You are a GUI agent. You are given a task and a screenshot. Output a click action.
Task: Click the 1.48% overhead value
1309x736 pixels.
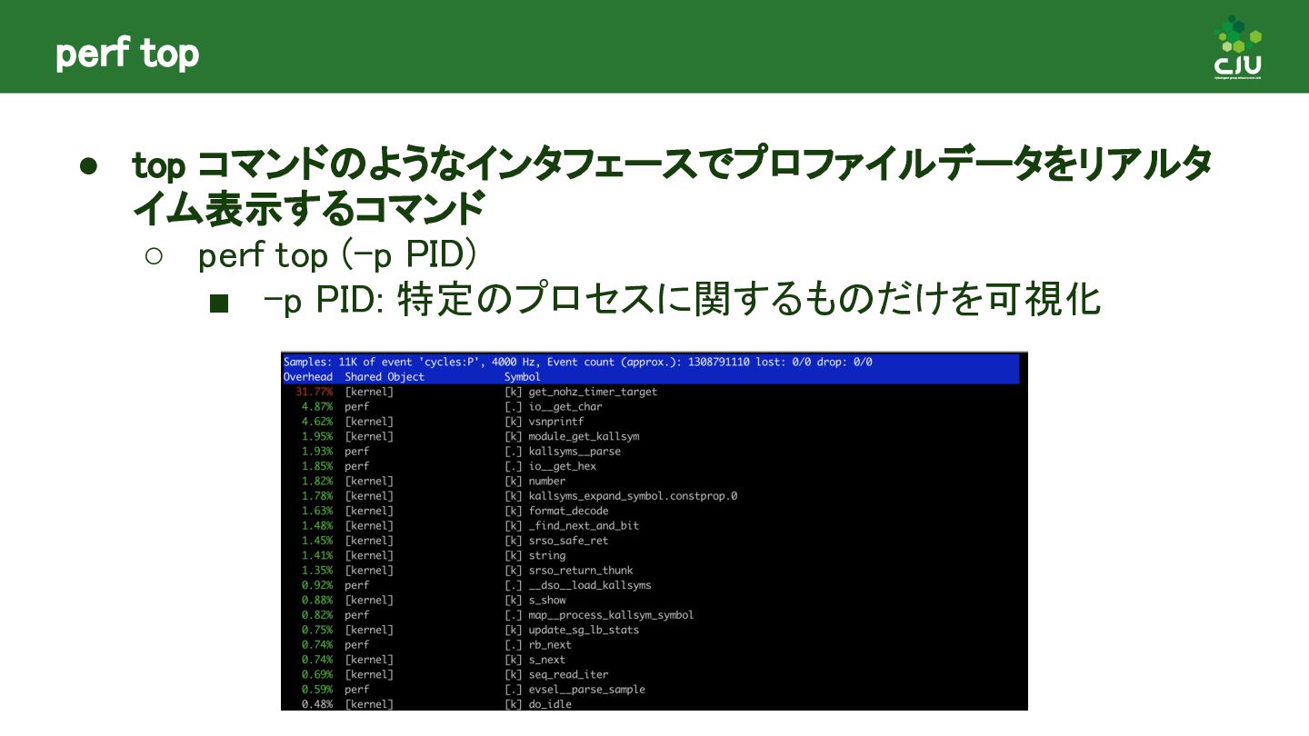click(317, 525)
